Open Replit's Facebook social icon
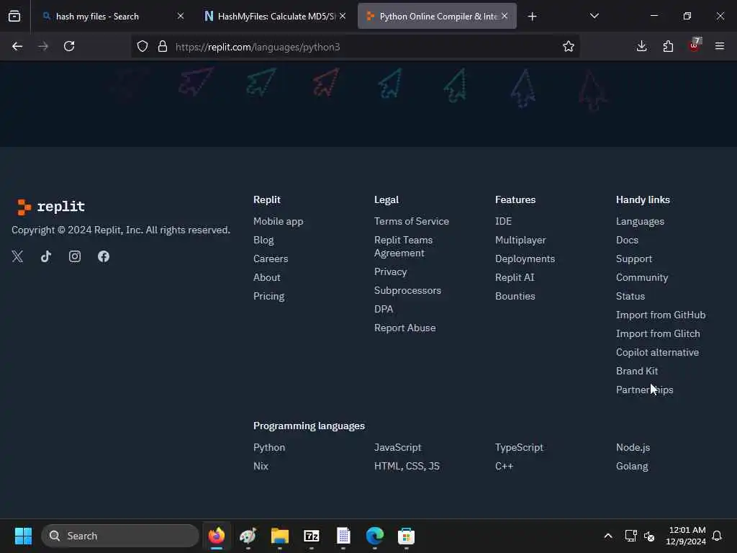This screenshot has width=737, height=553. [104, 256]
